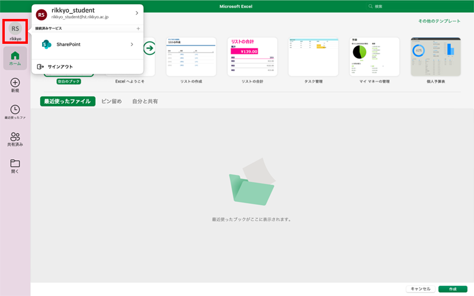Go to Home (ホーム) in the sidebar
474x296 pixels.
[15, 58]
